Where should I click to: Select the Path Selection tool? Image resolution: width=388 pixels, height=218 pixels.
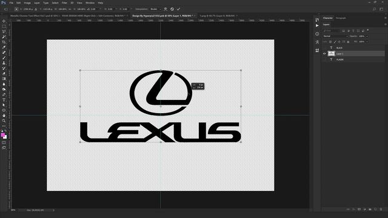click(4, 105)
